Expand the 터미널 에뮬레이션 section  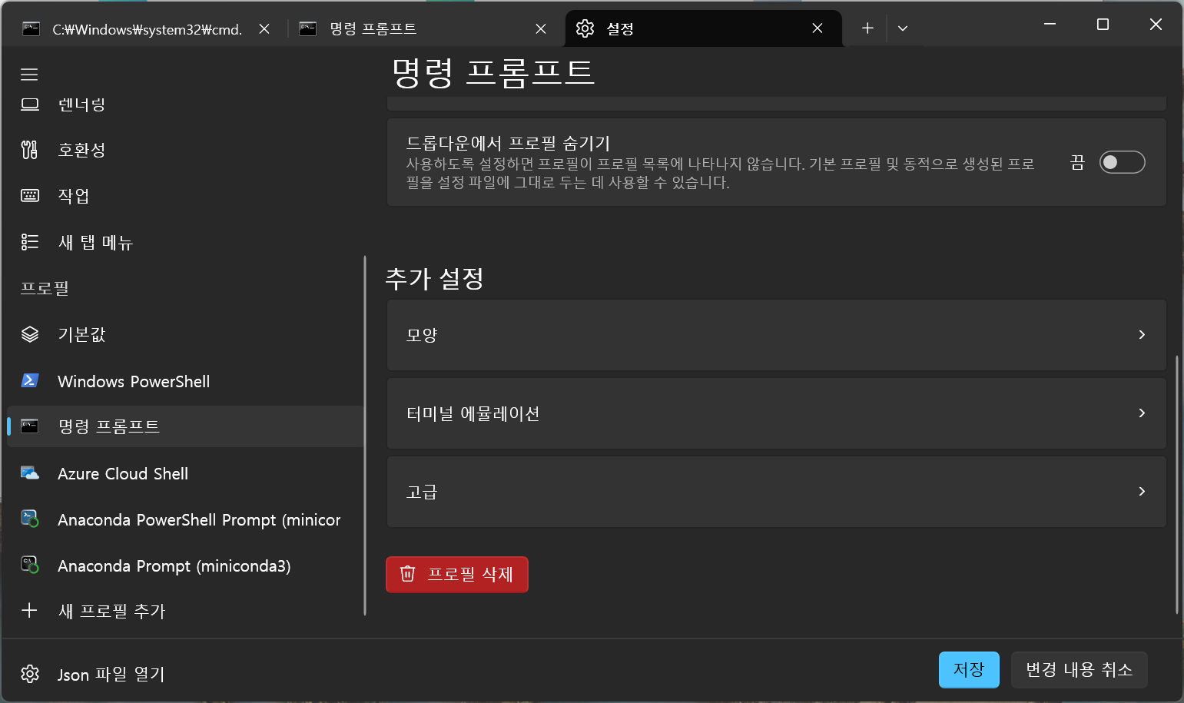[777, 413]
